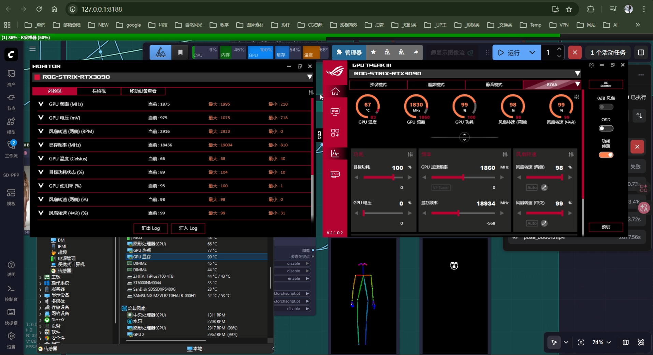Show more bookmarks with the overflow chevron
The height and width of the screenshot is (355, 653).
point(638,25)
